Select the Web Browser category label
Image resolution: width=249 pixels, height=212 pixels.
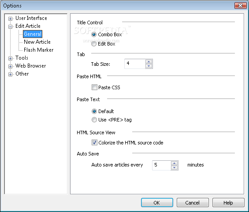click(x=31, y=66)
